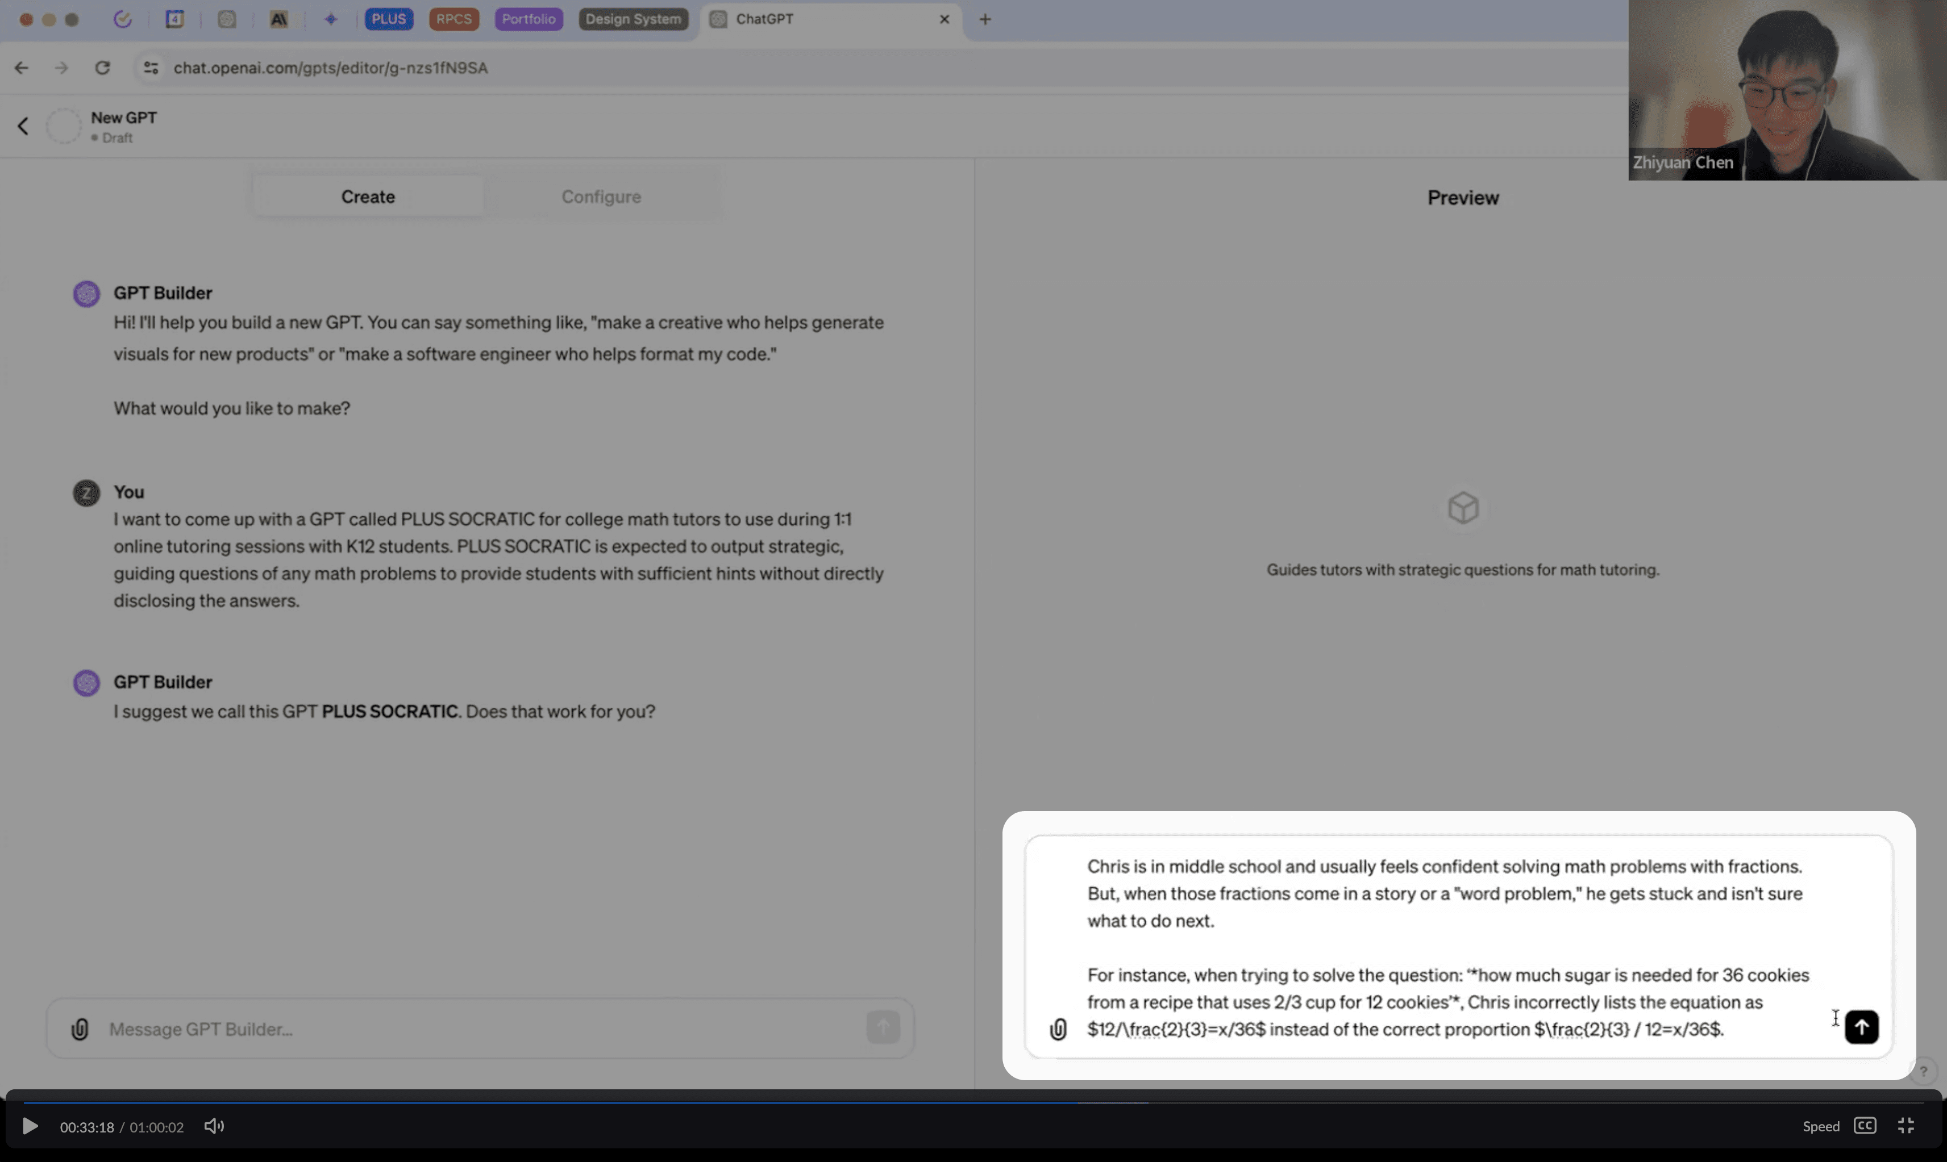1947x1162 pixels.
Task: Open the Design System bookmark tab
Action: pos(633,19)
